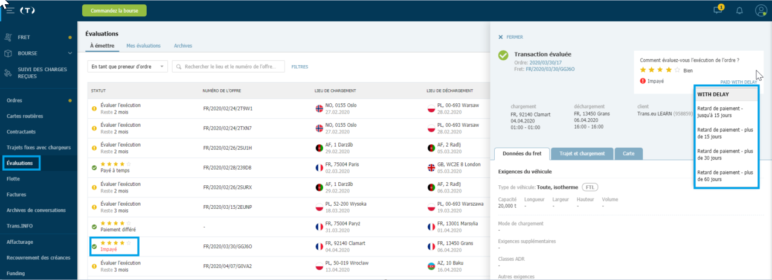Click the offer search input field

click(228, 66)
